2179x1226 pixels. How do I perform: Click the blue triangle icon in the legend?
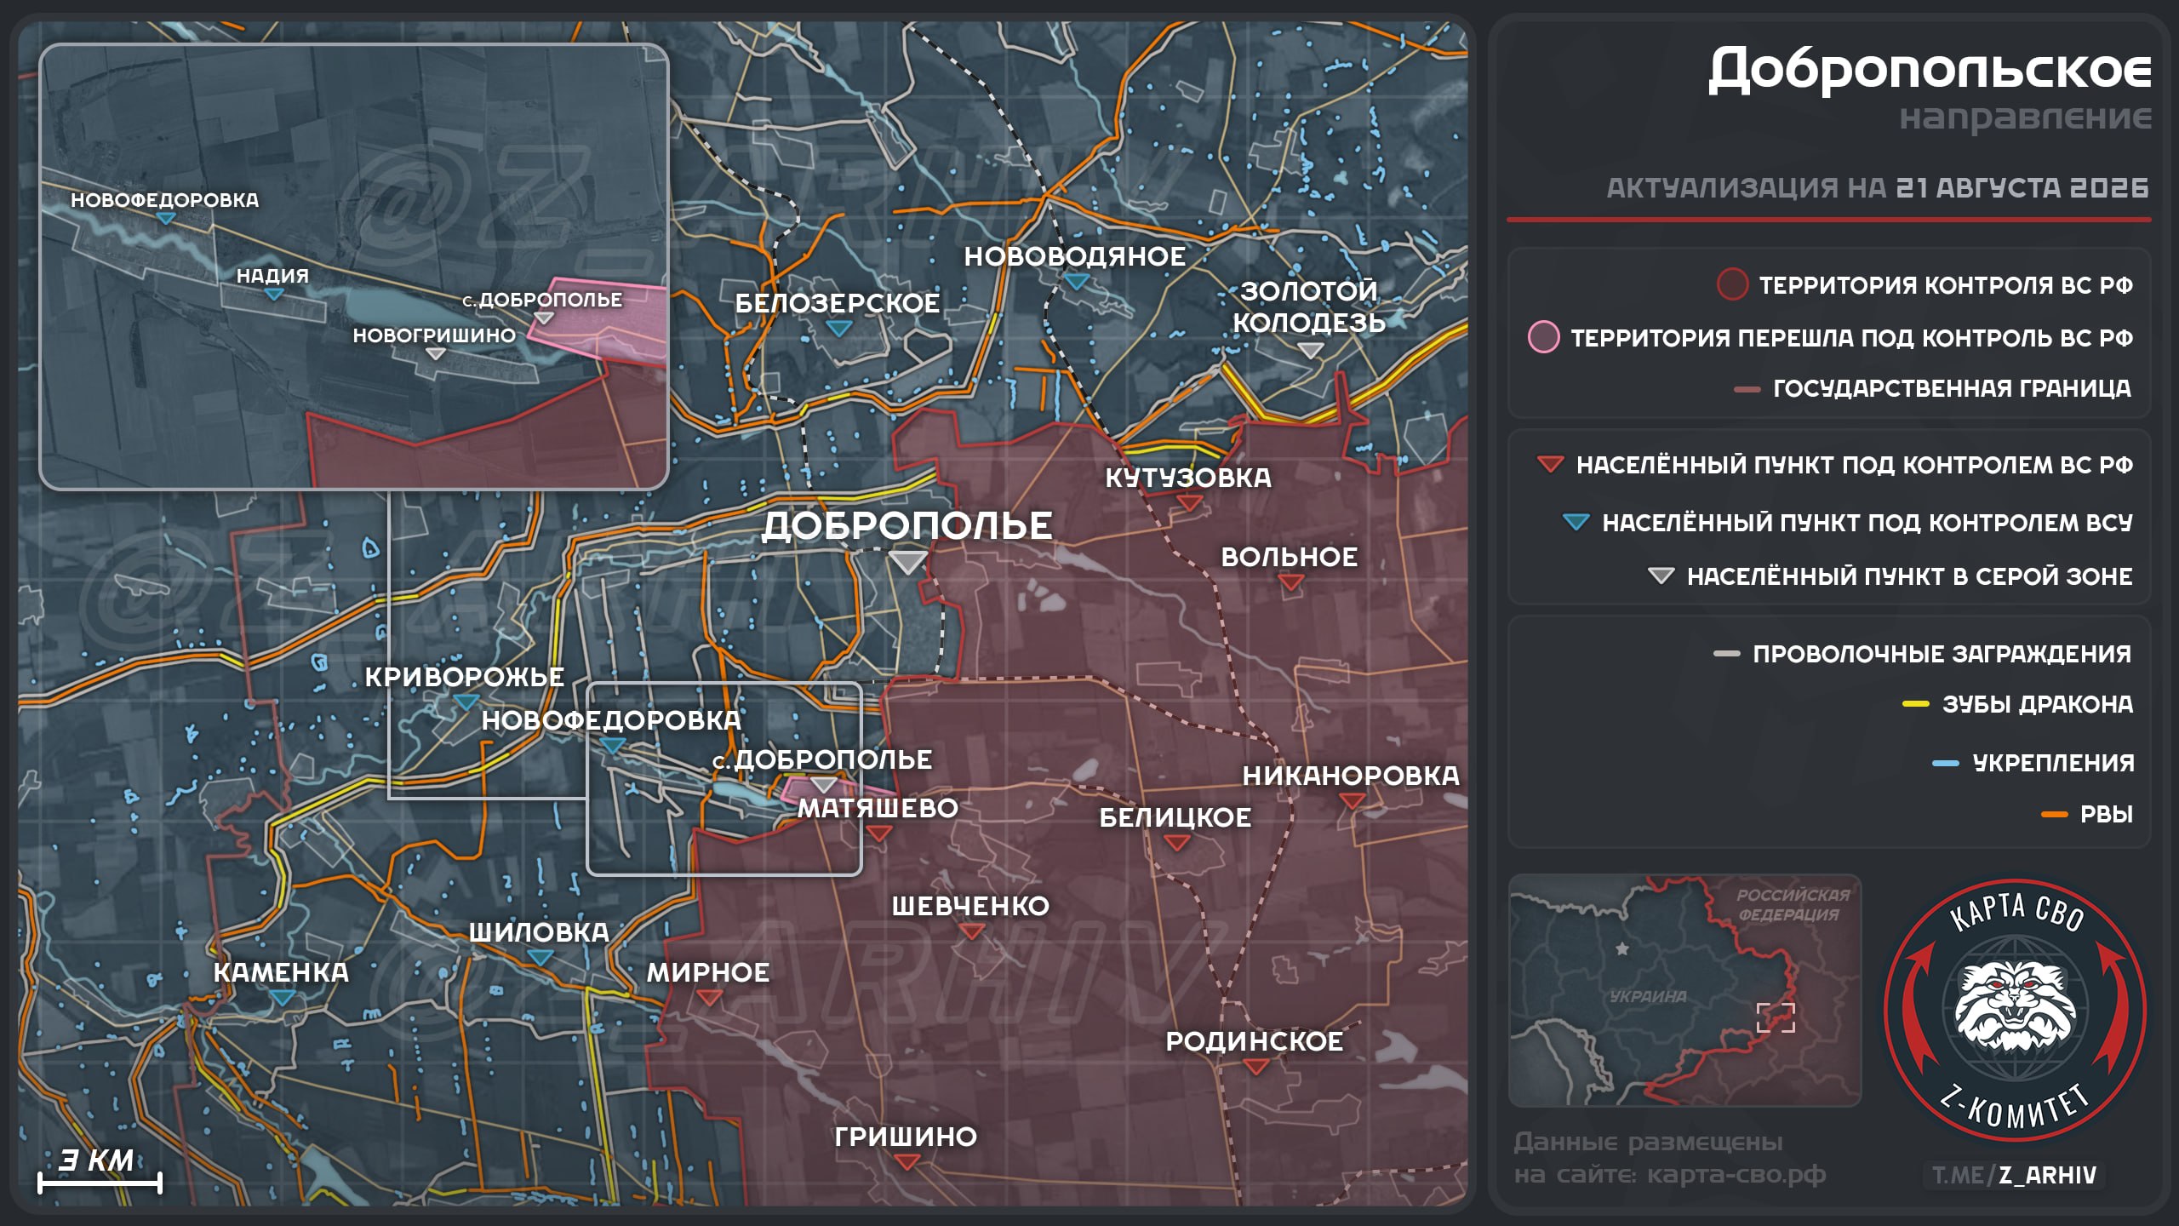[1576, 522]
